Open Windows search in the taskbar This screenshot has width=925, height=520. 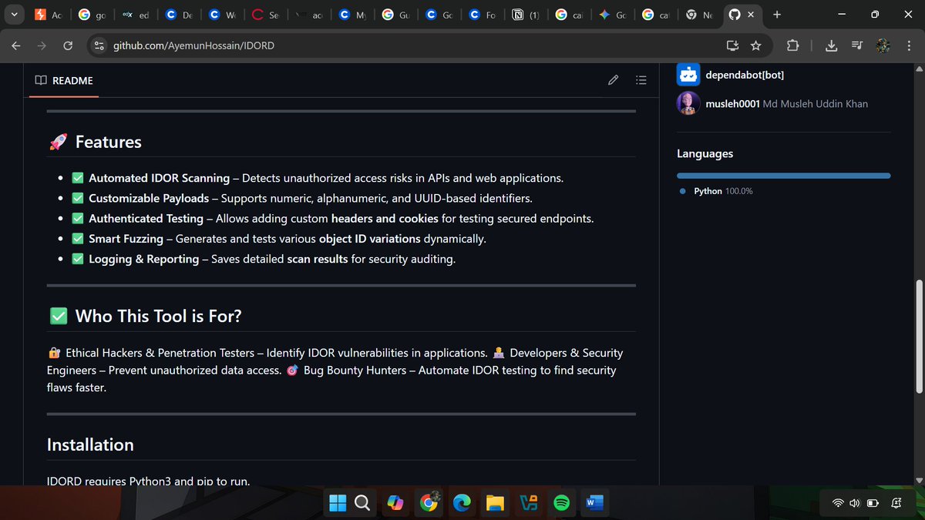click(x=362, y=502)
